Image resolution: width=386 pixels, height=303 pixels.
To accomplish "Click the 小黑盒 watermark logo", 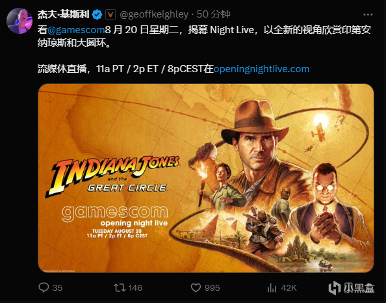I will coord(352,288).
